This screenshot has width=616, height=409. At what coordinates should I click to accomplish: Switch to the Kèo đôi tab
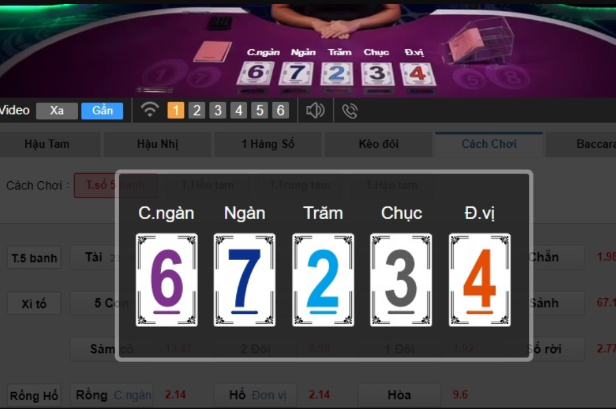click(378, 144)
